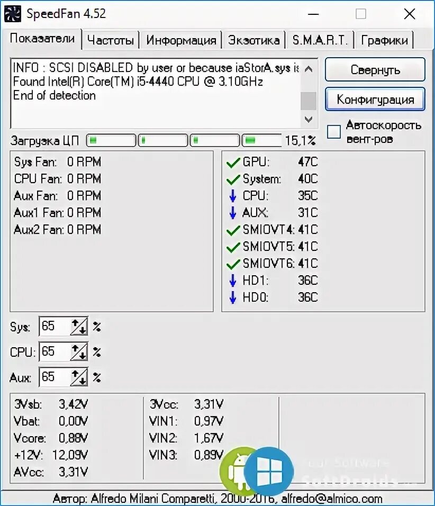Enable the Автоскорость вент-ров checkbox

334,132
